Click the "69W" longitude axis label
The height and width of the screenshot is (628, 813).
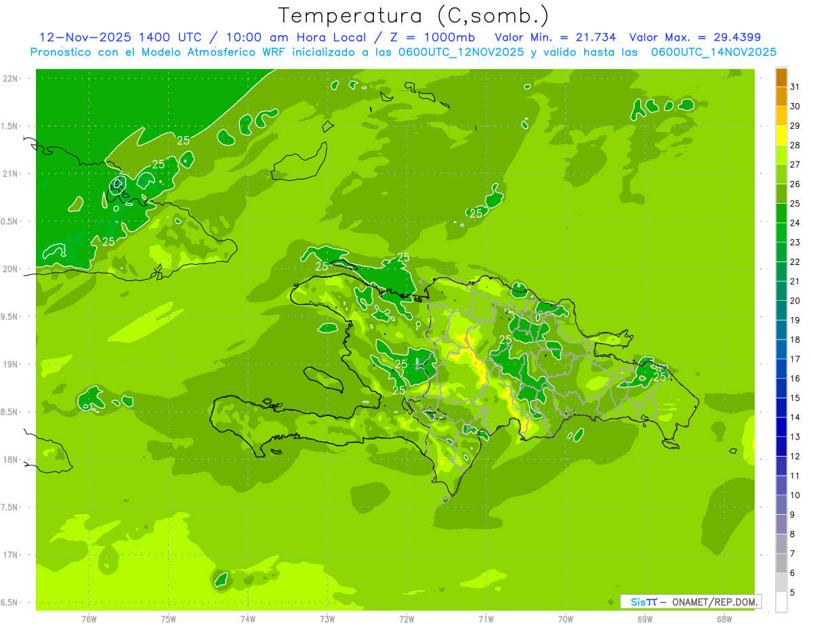click(x=645, y=619)
